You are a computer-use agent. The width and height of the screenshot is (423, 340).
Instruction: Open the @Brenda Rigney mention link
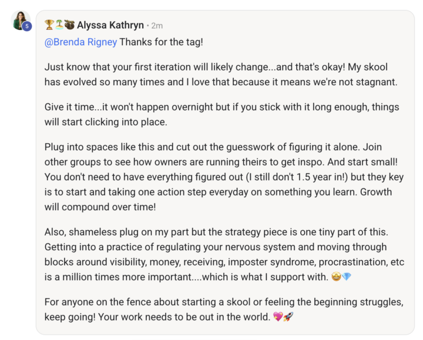(x=80, y=42)
